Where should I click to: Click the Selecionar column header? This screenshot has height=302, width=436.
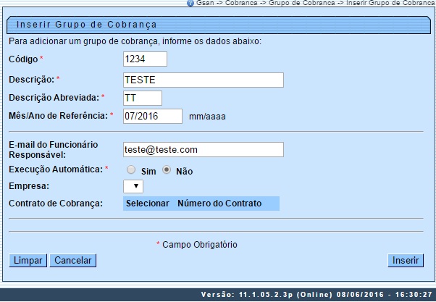pos(148,204)
